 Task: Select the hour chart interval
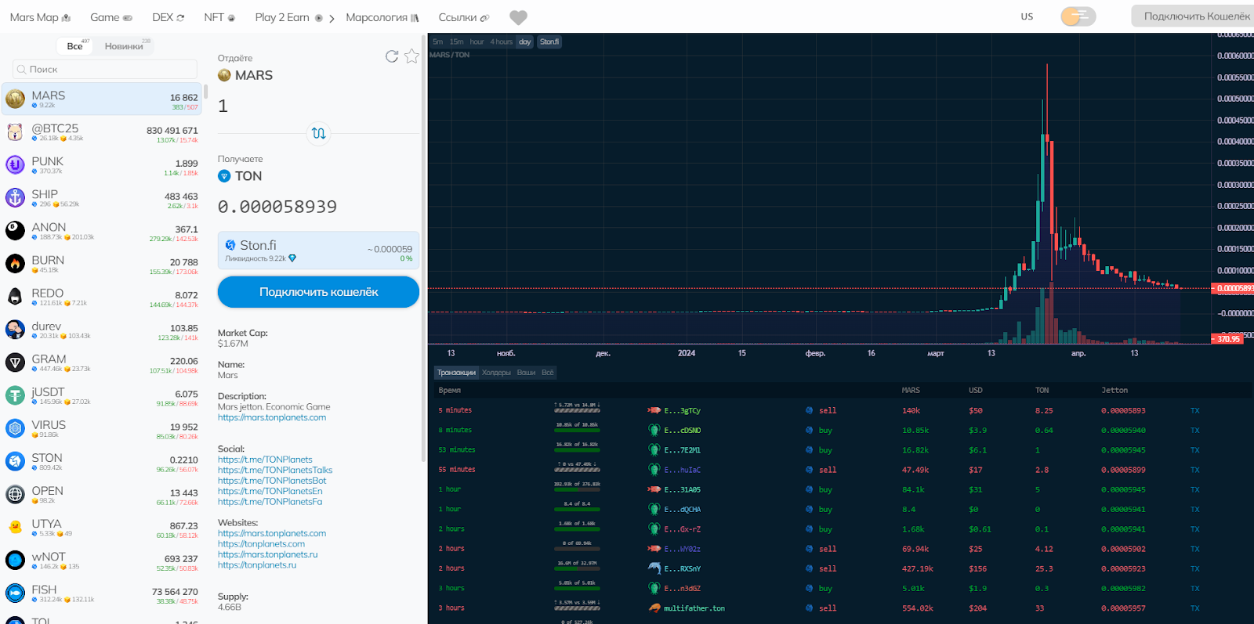click(477, 42)
